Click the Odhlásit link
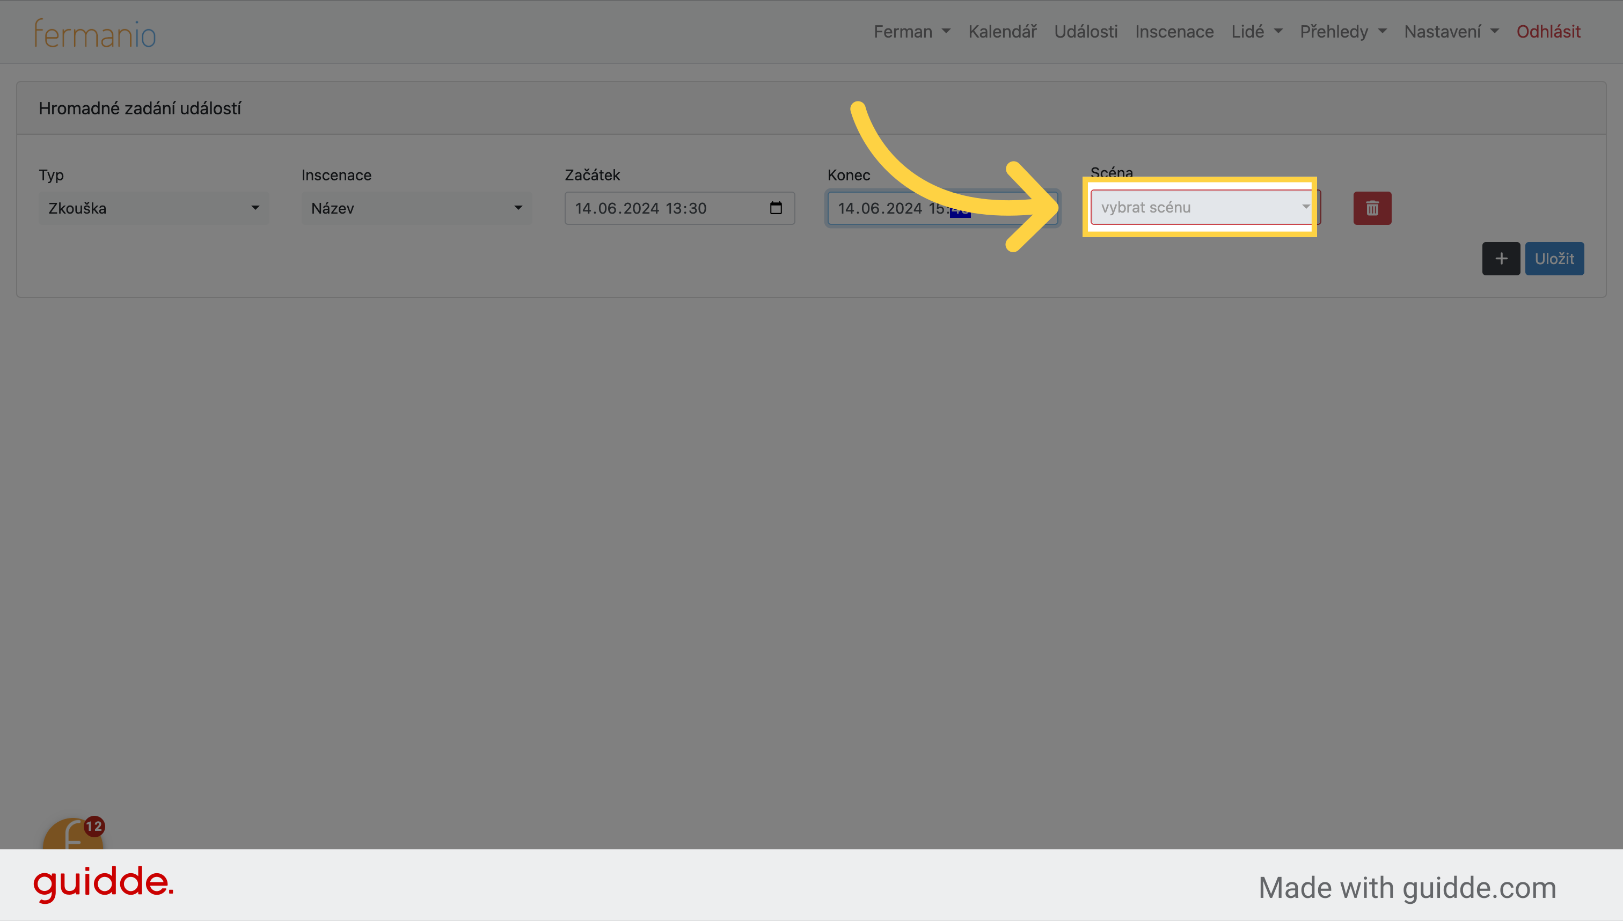The width and height of the screenshot is (1623, 921). click(x=1548, y=32)
